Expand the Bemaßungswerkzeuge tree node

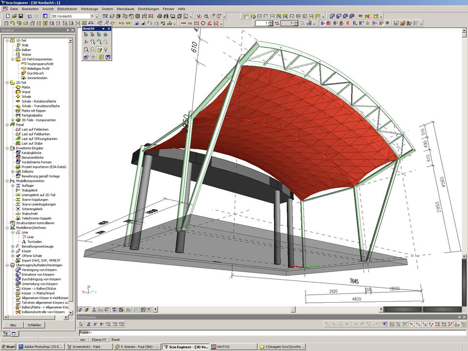coord(13,246)
